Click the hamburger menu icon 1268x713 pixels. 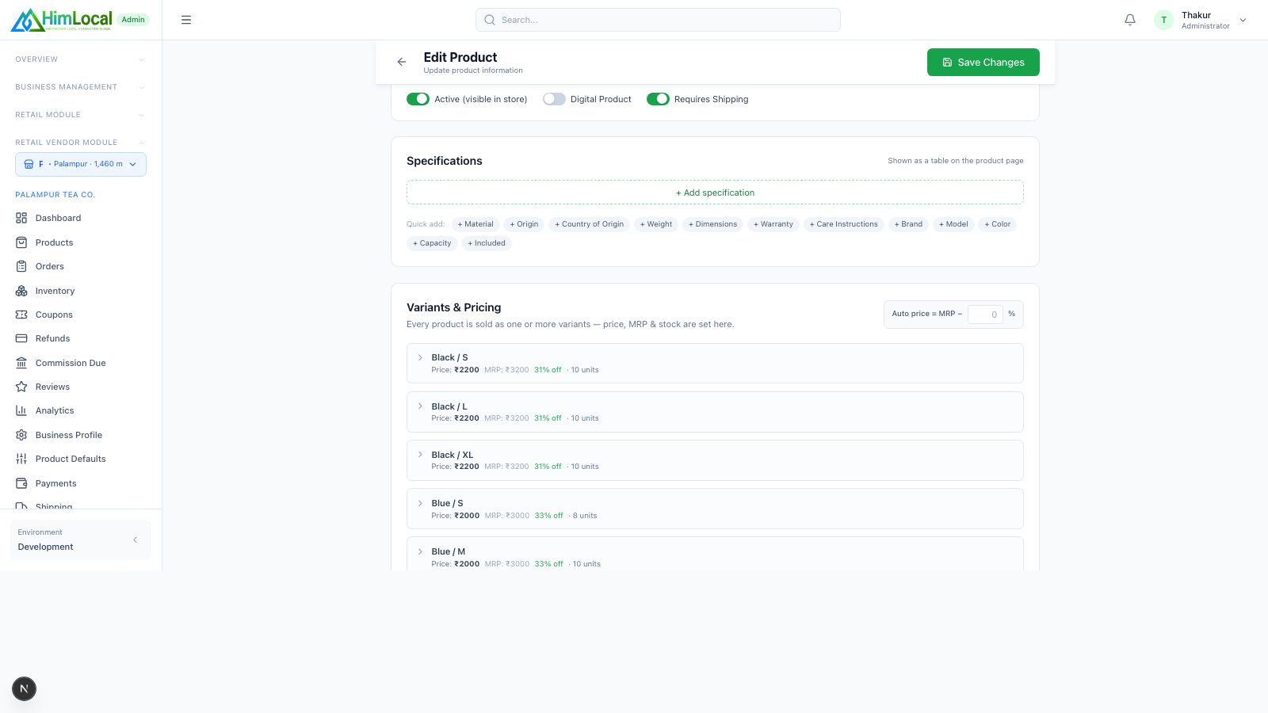coord(186,20)
